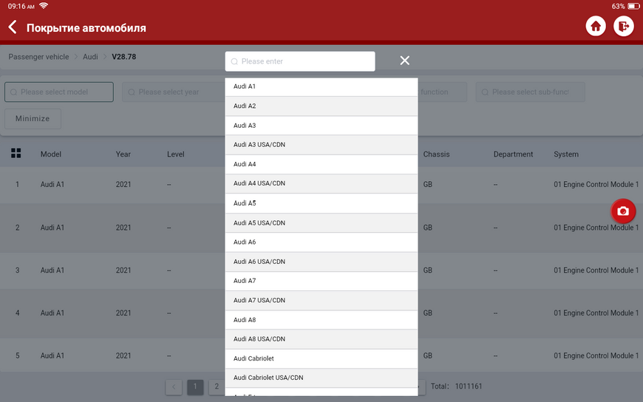Open the Home screen icon
This screenshot has width=643, height=402.
point(596,27)
